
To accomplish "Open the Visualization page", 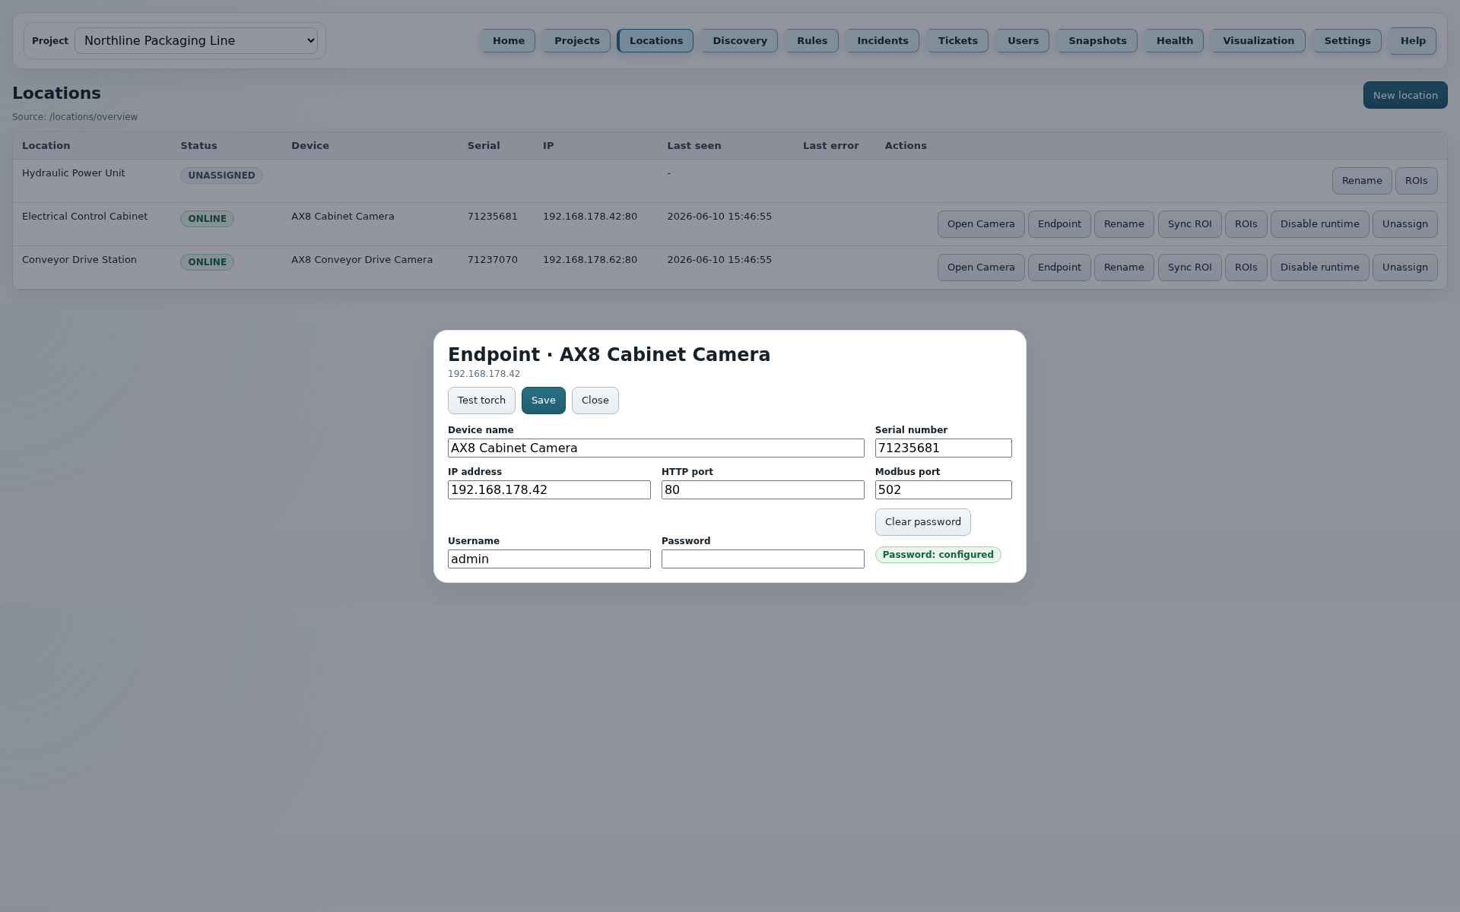I will pyautogui.click(x=1258, y=41).
